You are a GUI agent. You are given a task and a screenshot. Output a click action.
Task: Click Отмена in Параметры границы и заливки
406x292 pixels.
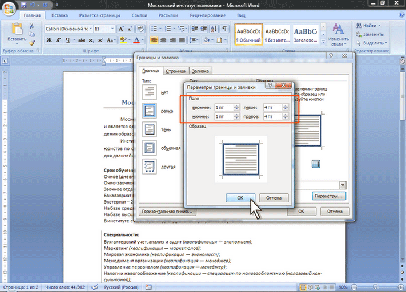274,198
